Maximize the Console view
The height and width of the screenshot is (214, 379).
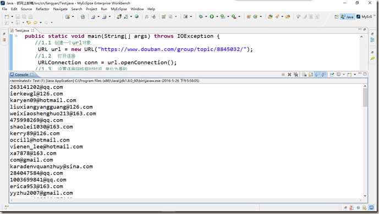(x=365, y=74)
